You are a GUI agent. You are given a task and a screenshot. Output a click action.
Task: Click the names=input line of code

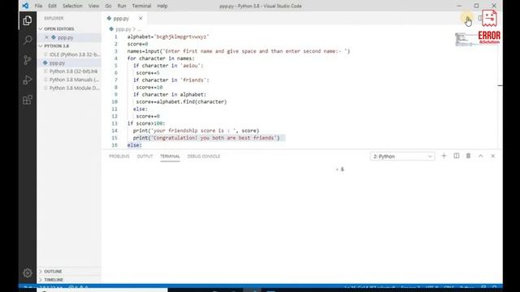[x=238, y=51]
